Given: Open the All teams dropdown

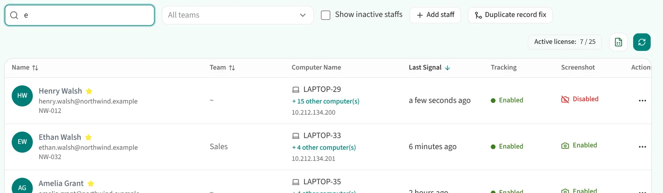Looking at the screenshot, I should [x=237, y=15].
